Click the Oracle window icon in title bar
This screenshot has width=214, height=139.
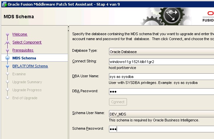click(4, 3)
